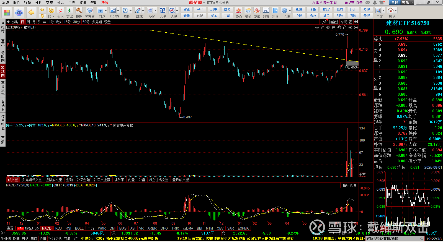443x242 pixels.
Task: Open the 系统 menu
Action: tap(6, 2)
